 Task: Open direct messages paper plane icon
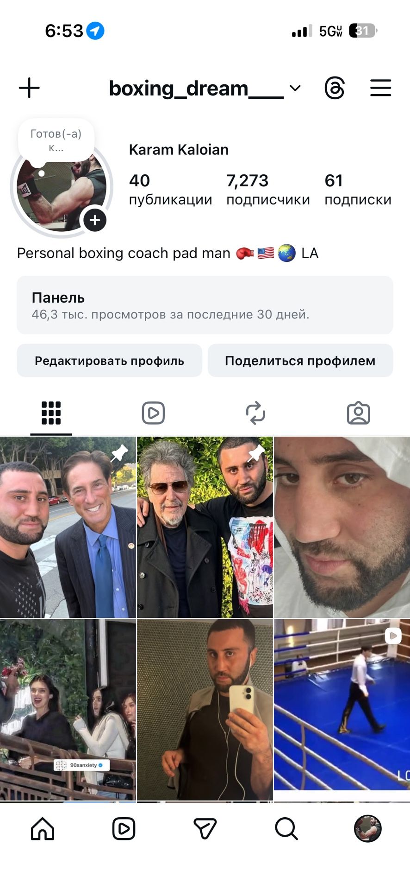click(205, 828)
